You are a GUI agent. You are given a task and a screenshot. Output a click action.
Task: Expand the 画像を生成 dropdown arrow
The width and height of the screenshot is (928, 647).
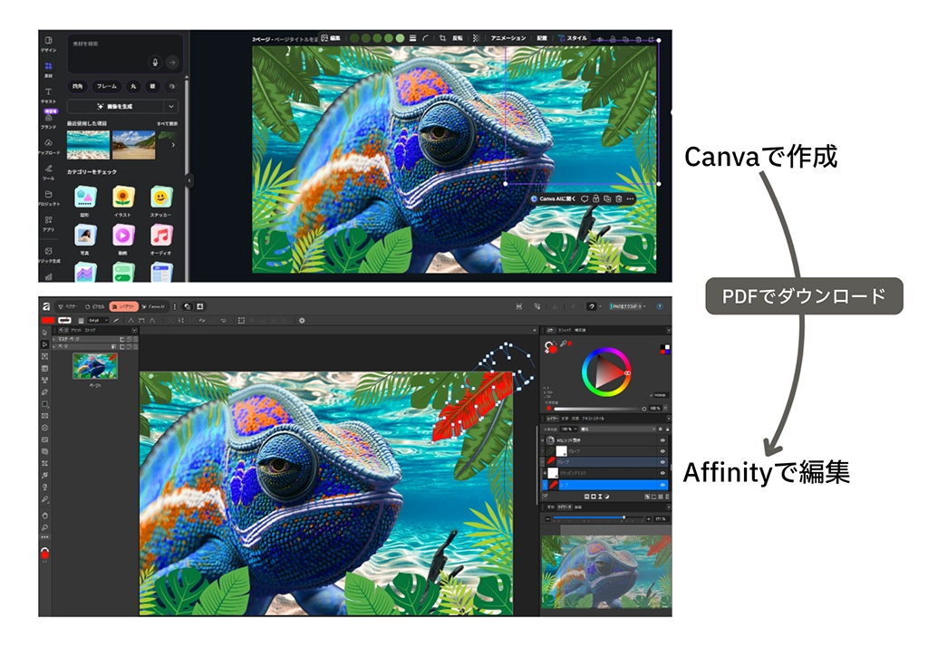[x=171, y=106]
